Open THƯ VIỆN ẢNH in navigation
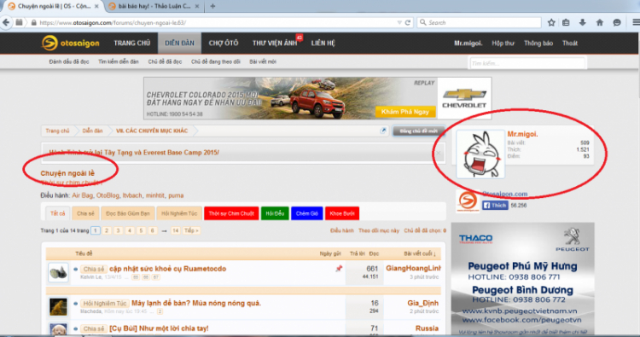640x337 pixels. (275, 43)
